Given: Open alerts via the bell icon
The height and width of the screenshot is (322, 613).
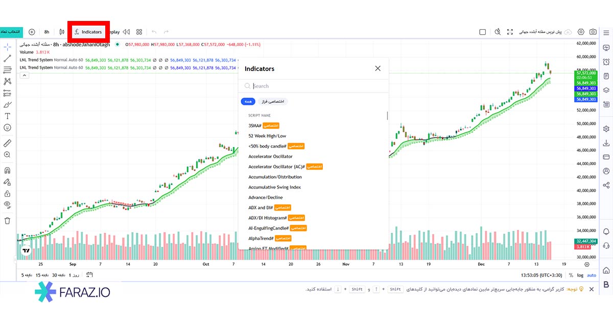Looking at the screenshot, I should (607, 62).
